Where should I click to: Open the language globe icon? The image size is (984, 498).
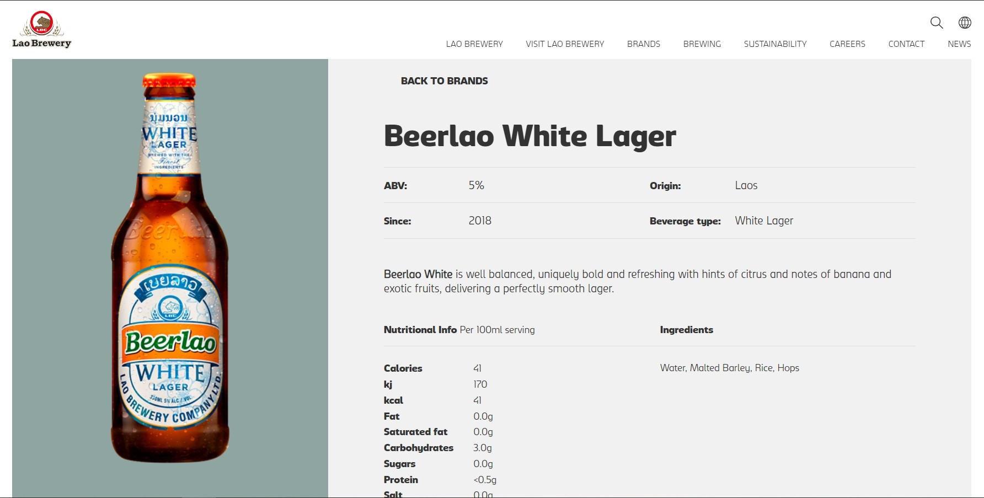tap(965, 23)
